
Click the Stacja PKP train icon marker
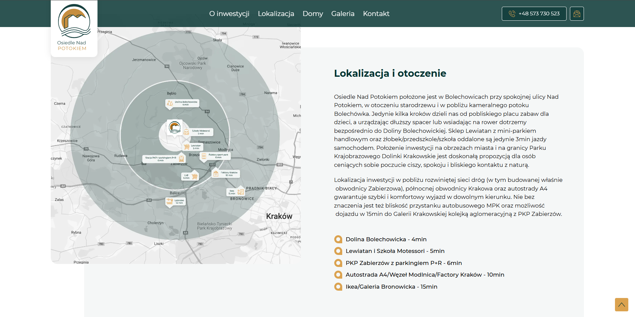tap(181, 158)
